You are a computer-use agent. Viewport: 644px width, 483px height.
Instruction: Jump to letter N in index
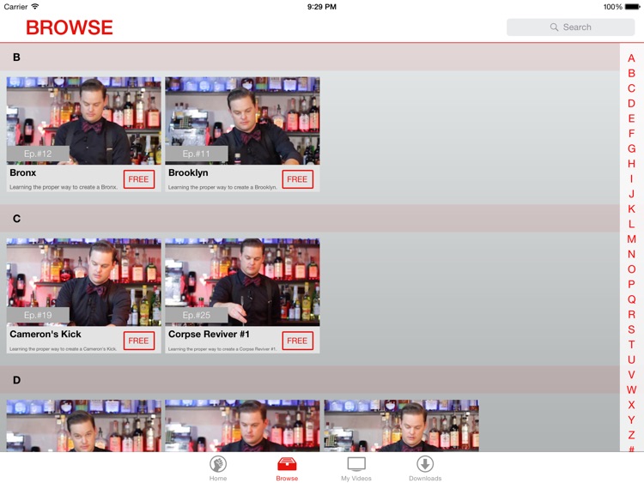(631, 254)
